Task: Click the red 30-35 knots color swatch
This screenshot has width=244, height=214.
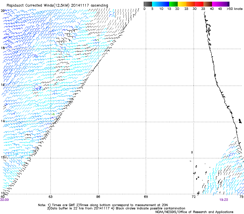Action: pyautogui.click(x=199, y=4)
